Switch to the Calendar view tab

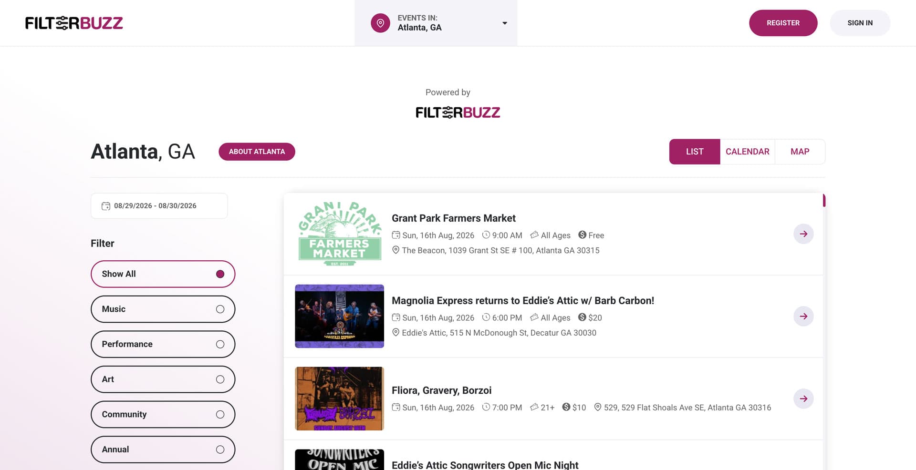747,152
